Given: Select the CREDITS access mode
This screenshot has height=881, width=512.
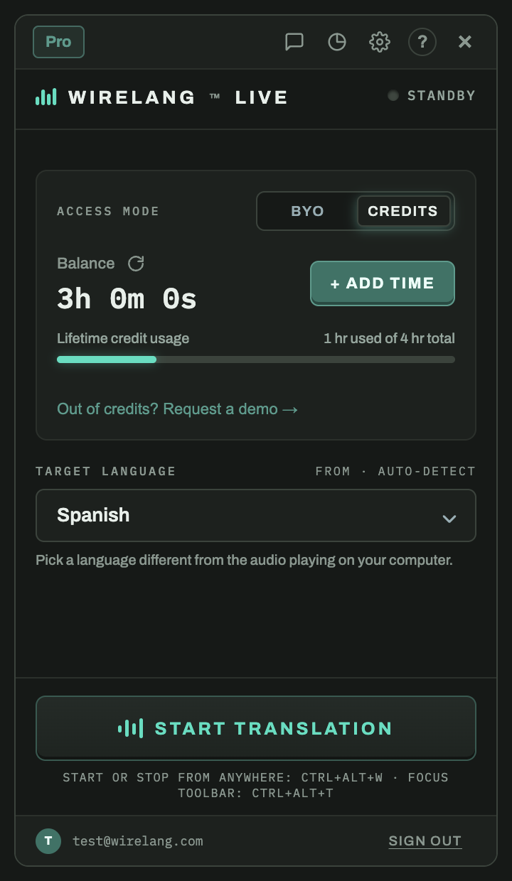Looking at the screenshot, I should 403,211.
